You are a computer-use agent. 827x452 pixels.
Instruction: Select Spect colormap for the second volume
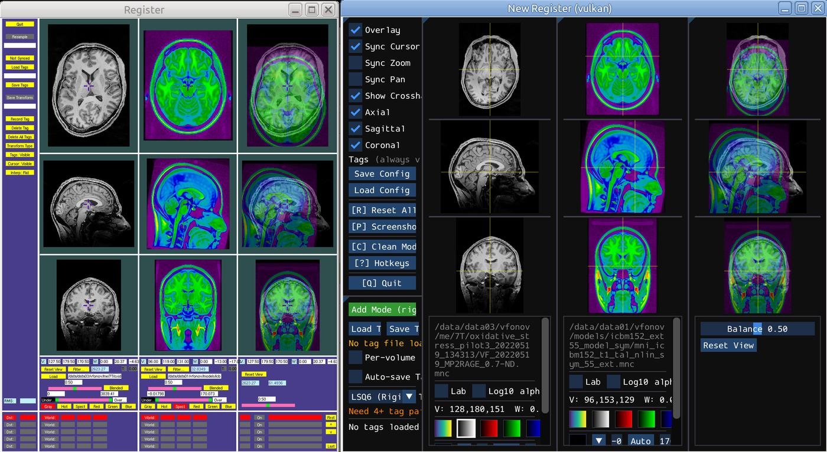[180, 407]
